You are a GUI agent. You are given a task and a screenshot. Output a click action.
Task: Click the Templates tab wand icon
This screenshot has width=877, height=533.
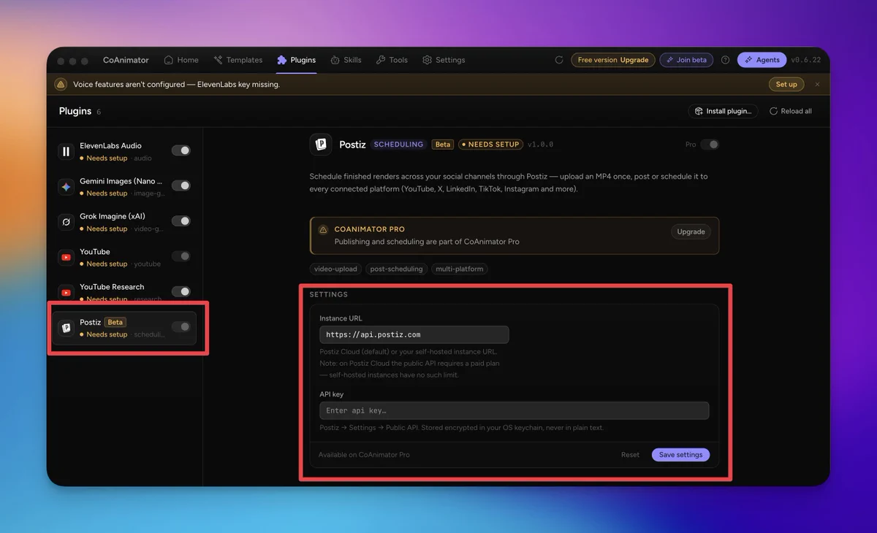pos(218,60)
